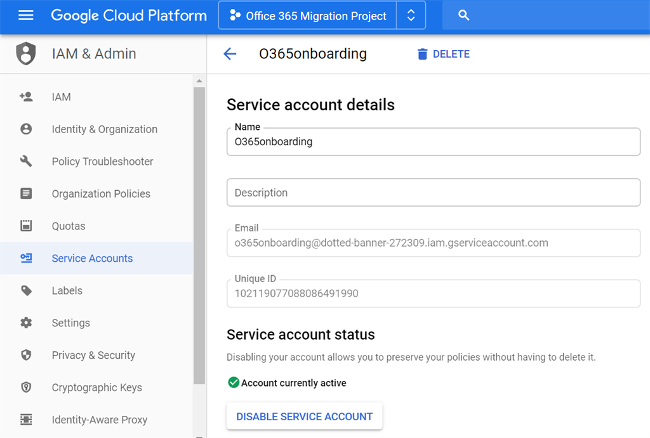650x438 pixels.
Task: Select Organization Policies in sidebar
Action: coord(101,194)
